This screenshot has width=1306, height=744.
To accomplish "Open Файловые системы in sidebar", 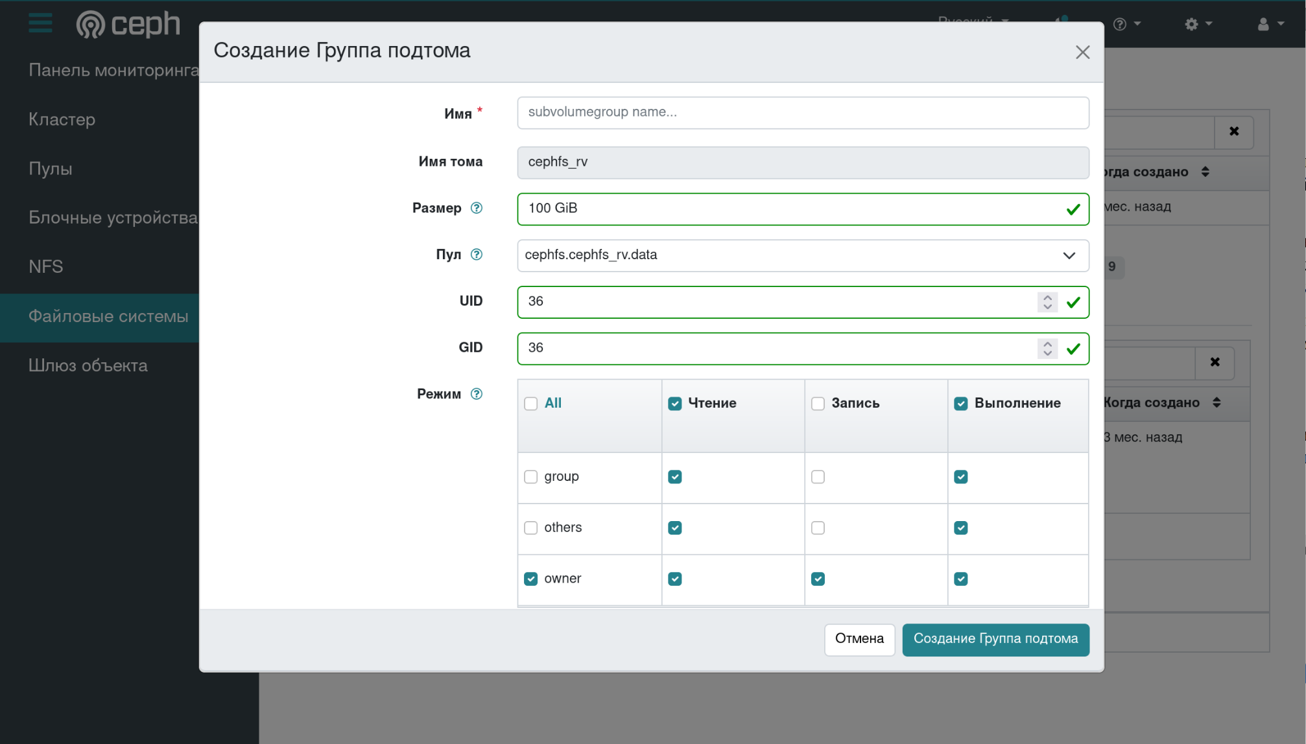I will coord(108,316).
